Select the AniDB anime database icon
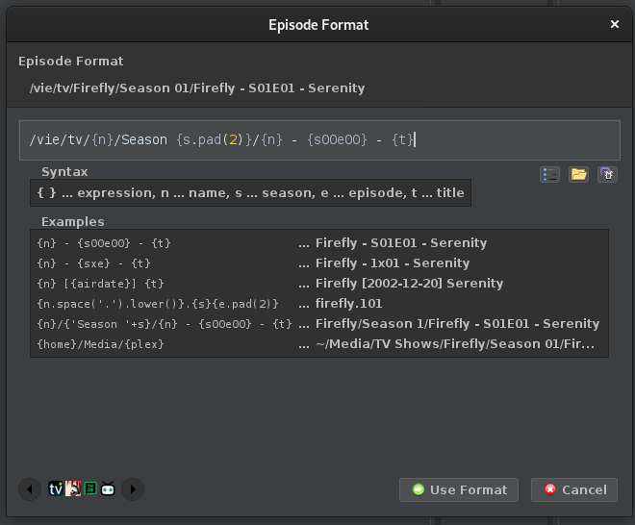635x525 pixels. (73, 489)
